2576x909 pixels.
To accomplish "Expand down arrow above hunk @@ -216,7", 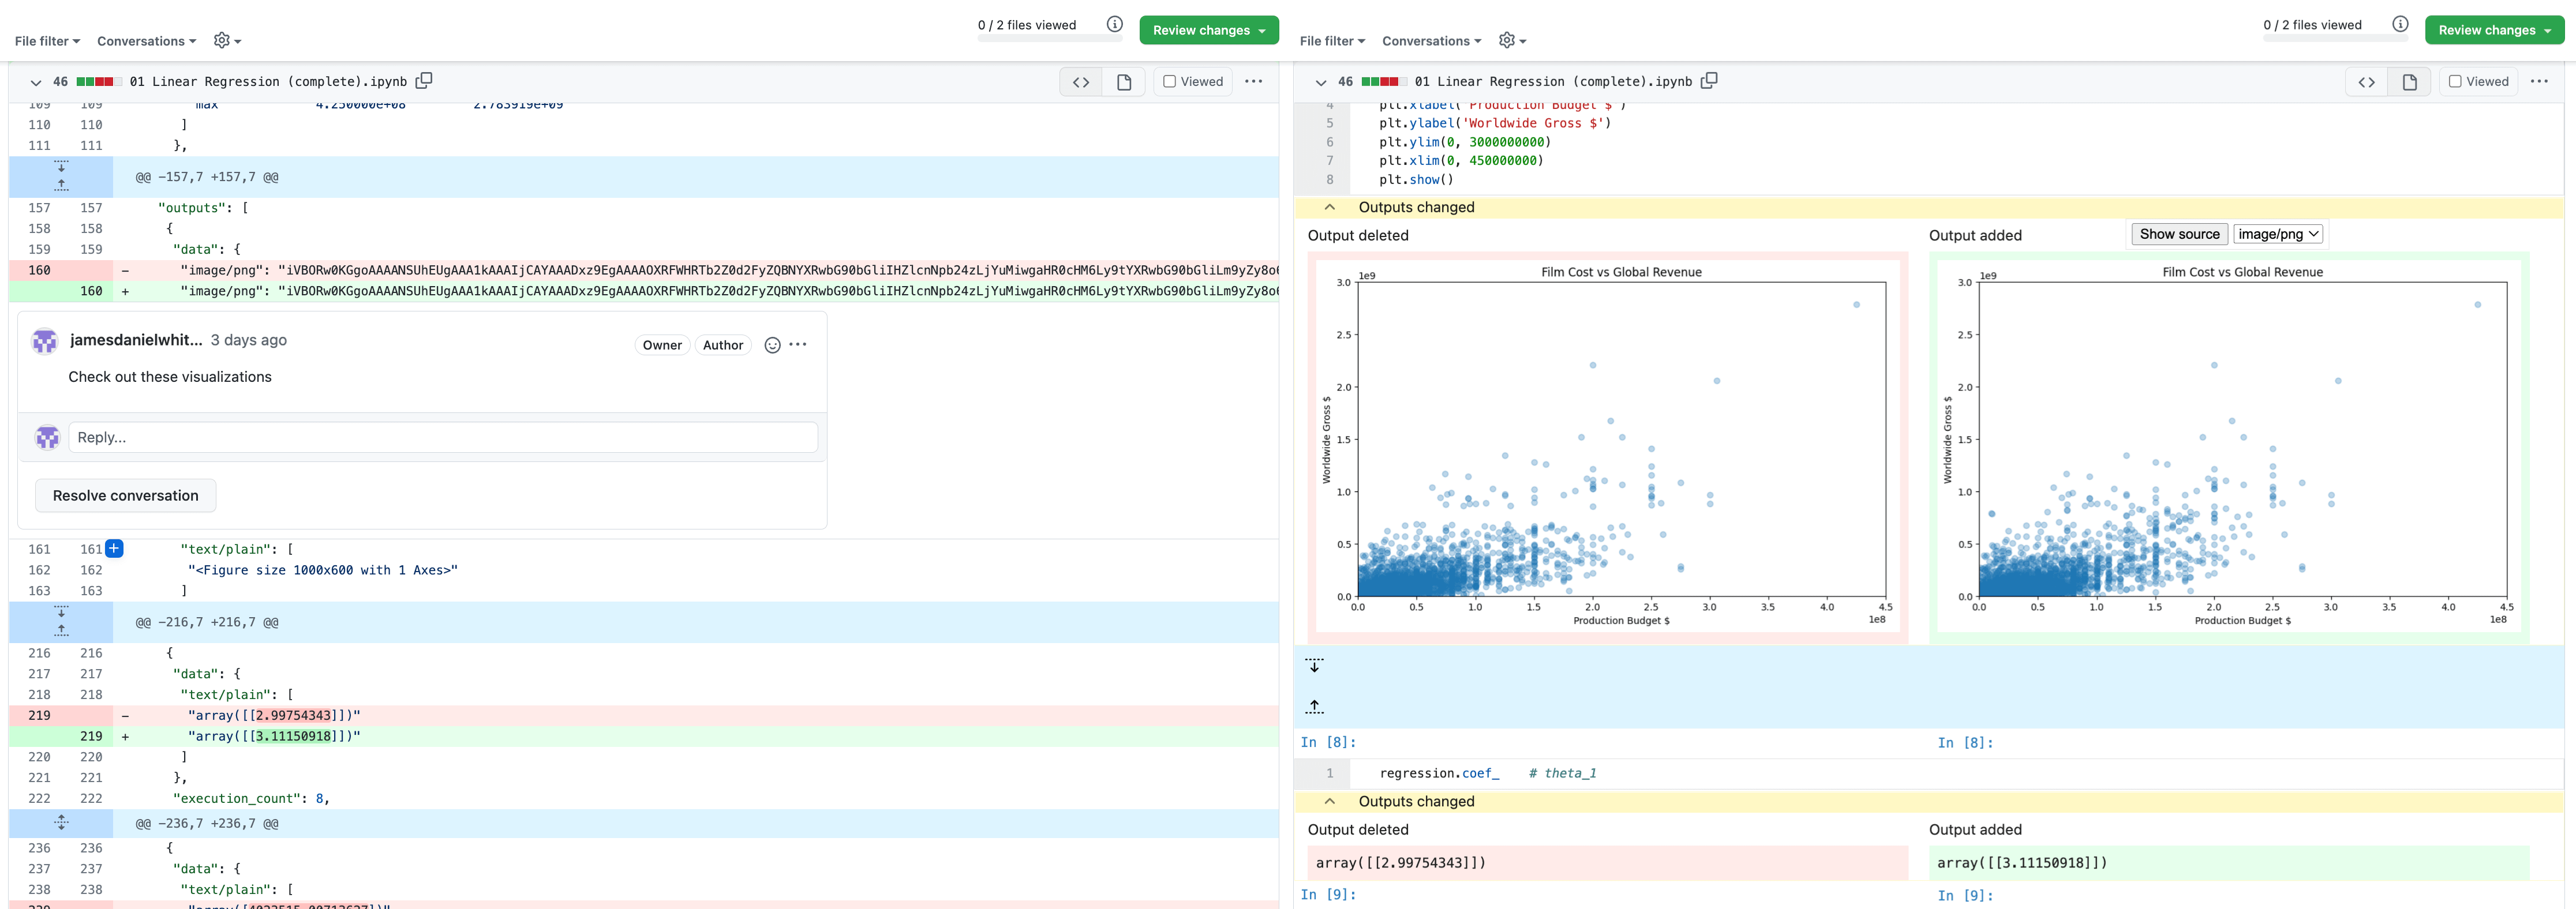I will point(61,611).
